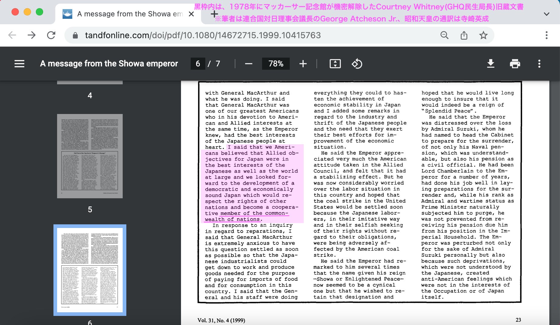
Task: Fit the PDF to page
Action: (x=335, y=64)
